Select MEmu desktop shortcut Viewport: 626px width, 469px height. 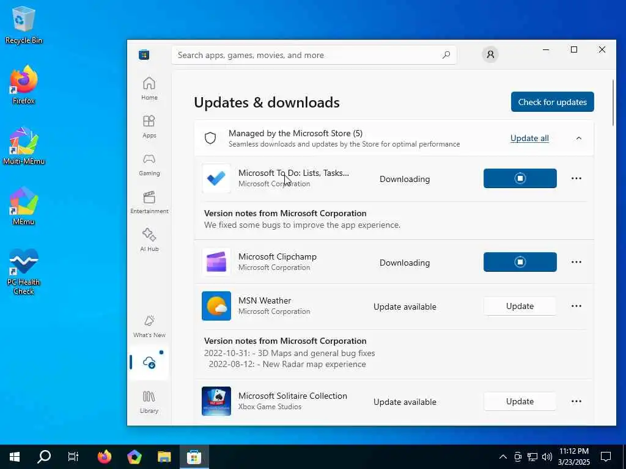pyautogui.click(x=24, y=206)
